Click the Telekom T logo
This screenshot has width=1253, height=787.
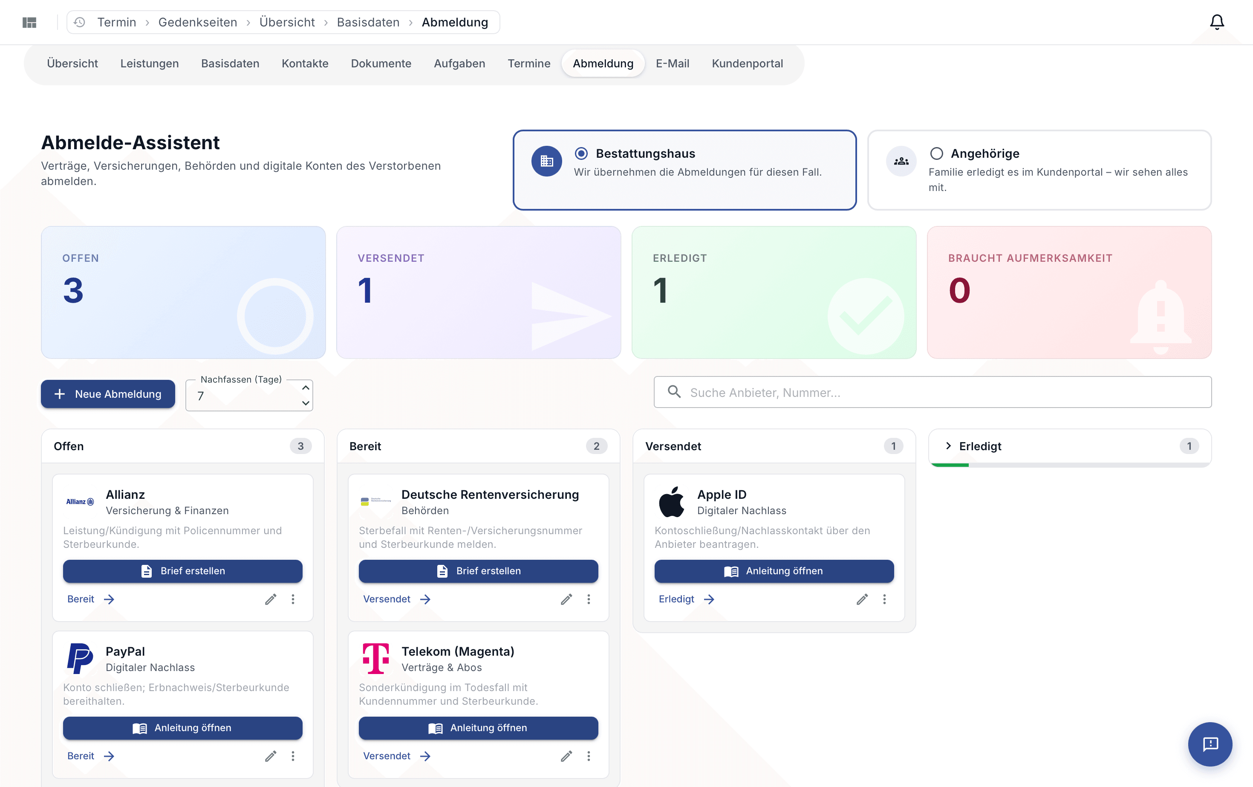pyautogui.click(x=376, y=658)
